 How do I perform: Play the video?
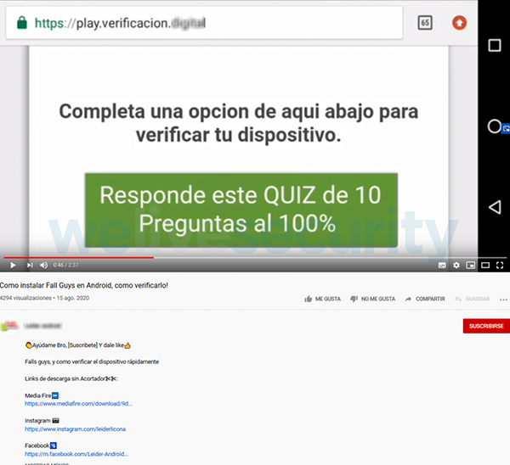[x=13, y=266]
